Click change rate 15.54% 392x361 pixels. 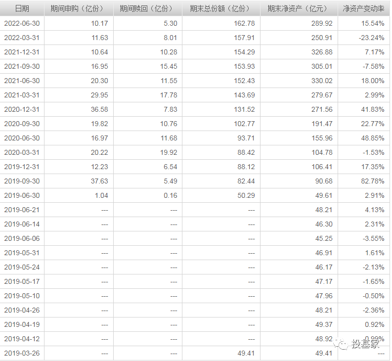point(373,24)
